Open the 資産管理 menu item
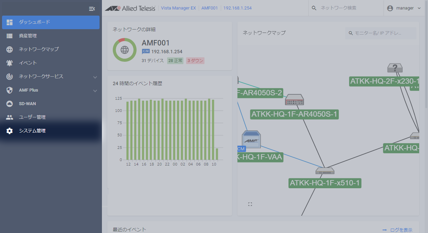Viewport: 428px width, 233px height. click(51, 36)
